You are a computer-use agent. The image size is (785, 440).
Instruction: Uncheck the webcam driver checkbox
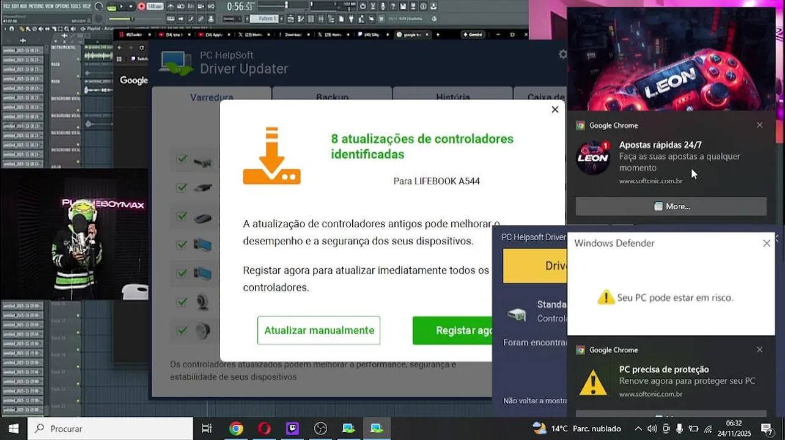[182, 301]
